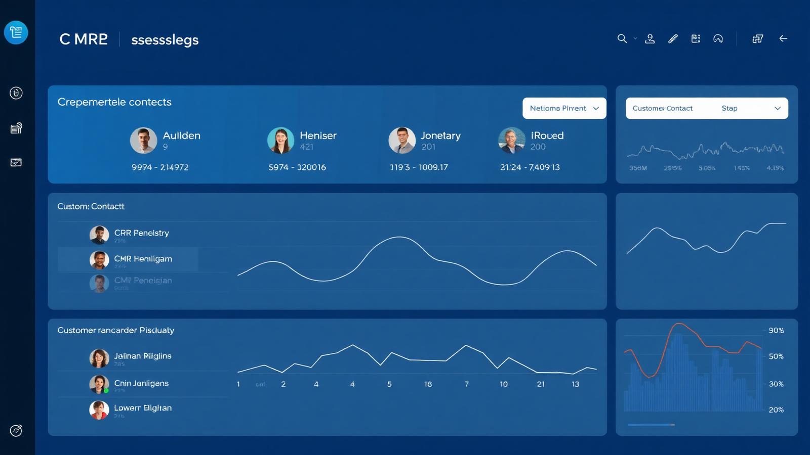810x455 pixels.
Task: Select the Jalinan Piligins row
Action: click(143, 358)
